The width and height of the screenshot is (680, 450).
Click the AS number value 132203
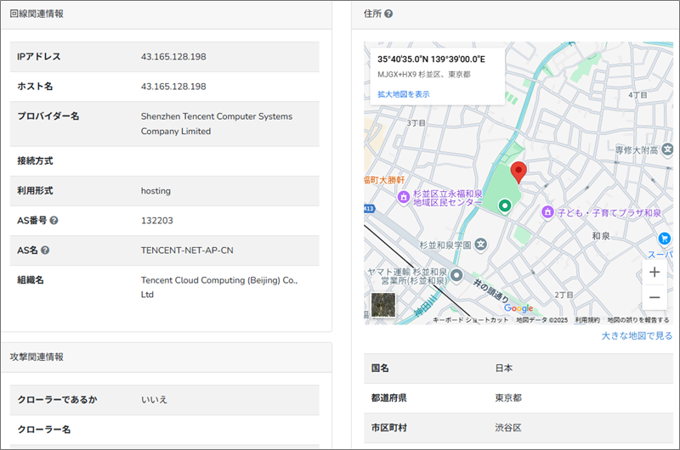157,221
